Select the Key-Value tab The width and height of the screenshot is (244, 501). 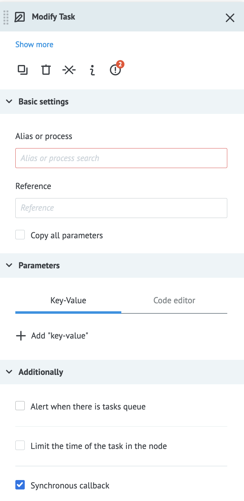click(68, 300)
